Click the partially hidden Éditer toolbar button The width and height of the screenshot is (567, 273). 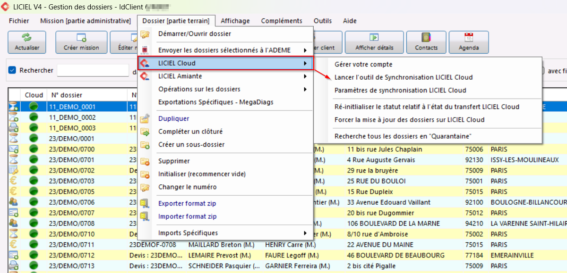pyautogui.click(x=124, y=42)
